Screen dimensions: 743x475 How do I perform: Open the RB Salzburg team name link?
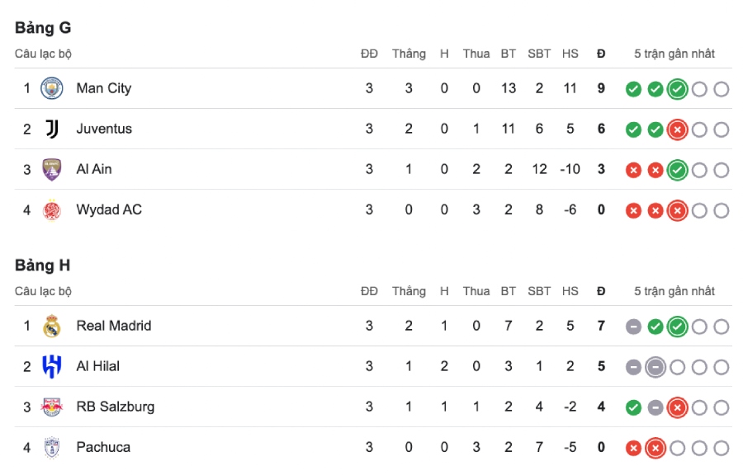pos(116,407)
